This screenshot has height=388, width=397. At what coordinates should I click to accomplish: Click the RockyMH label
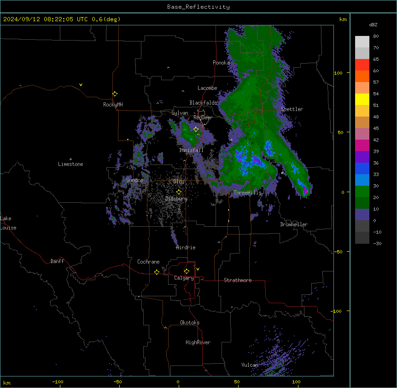click(113, 105)
